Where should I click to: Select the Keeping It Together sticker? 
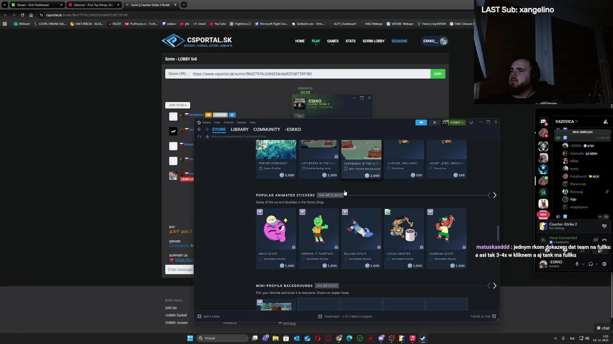click(x=318, y=239)
